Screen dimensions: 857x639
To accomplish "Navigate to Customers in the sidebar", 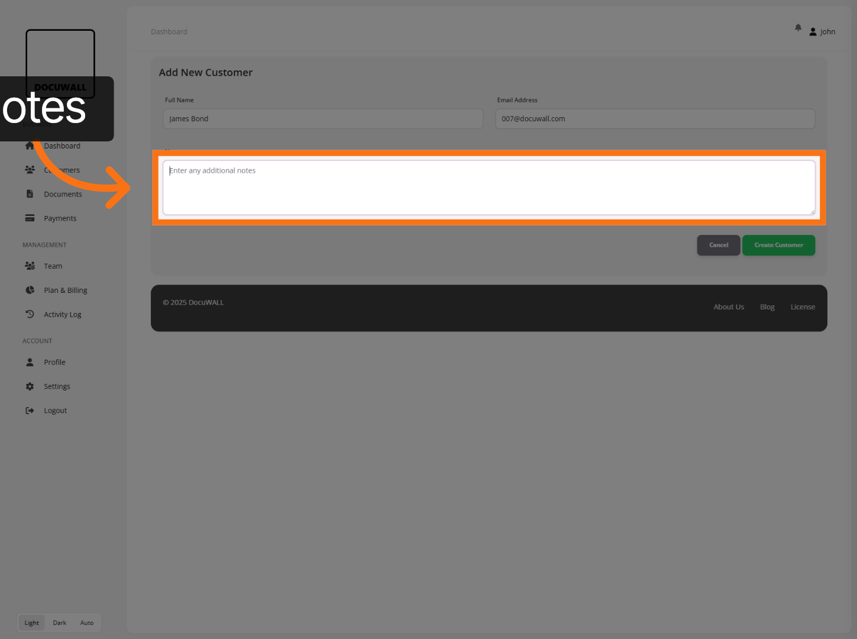I will (62, 170).
